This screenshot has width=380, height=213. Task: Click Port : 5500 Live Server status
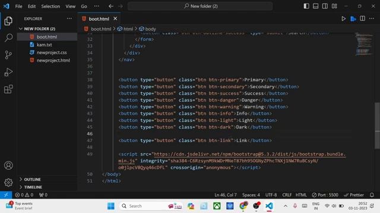[x=325, y=195]
